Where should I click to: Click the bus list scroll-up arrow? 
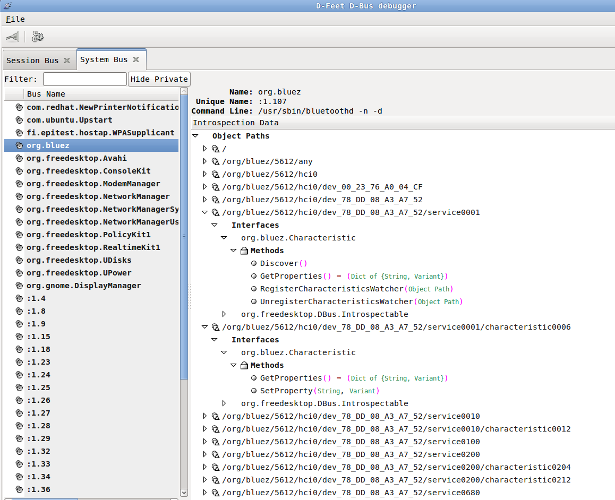pyautogui.click(x=184, y=91)
